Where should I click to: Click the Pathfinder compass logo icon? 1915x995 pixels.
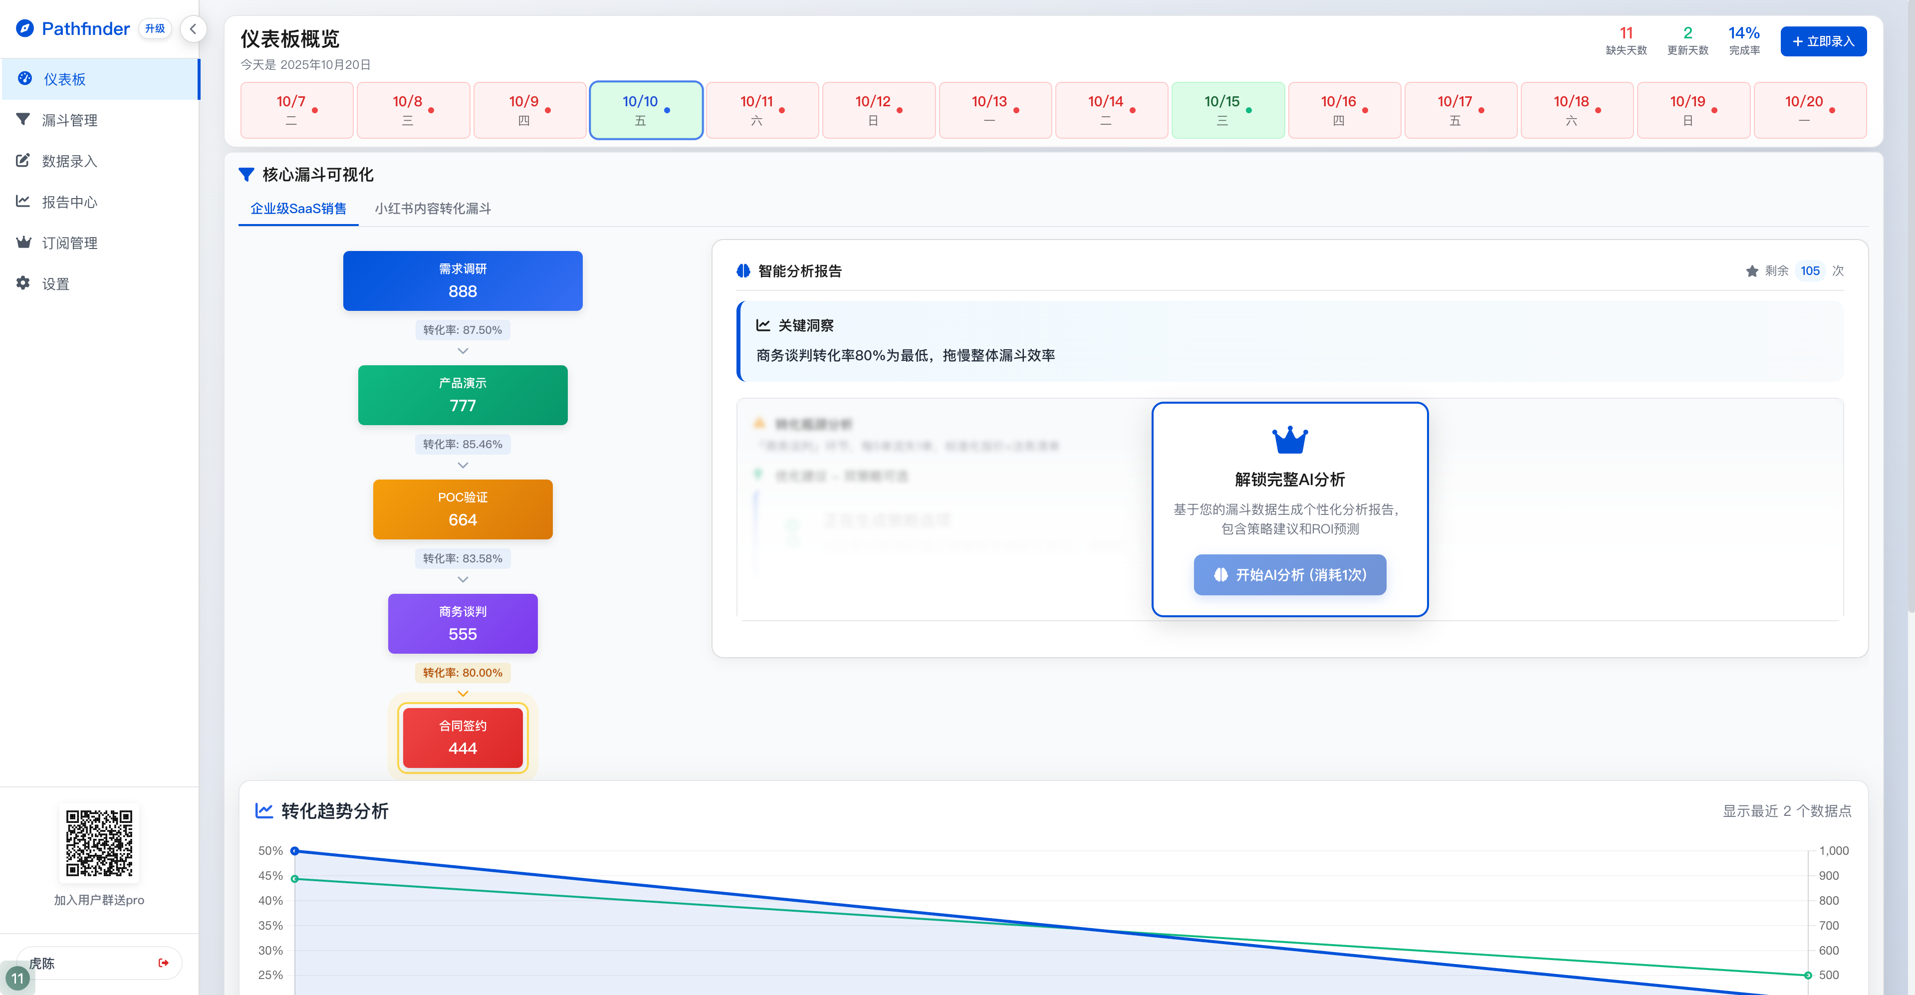point(24,28)
